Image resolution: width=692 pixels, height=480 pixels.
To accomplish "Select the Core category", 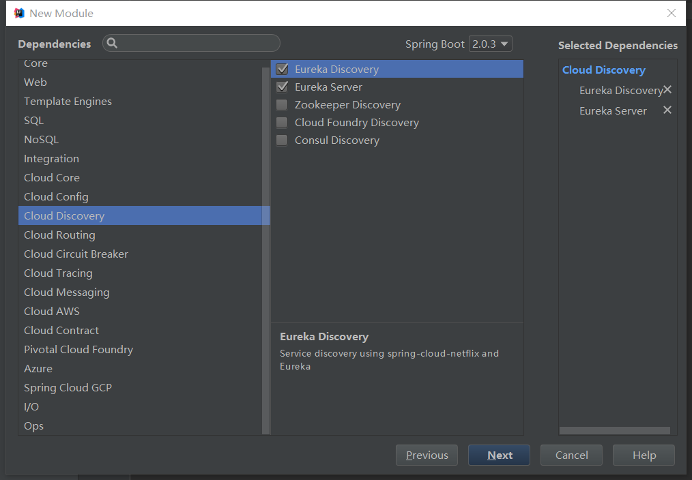I will point(140,64).
